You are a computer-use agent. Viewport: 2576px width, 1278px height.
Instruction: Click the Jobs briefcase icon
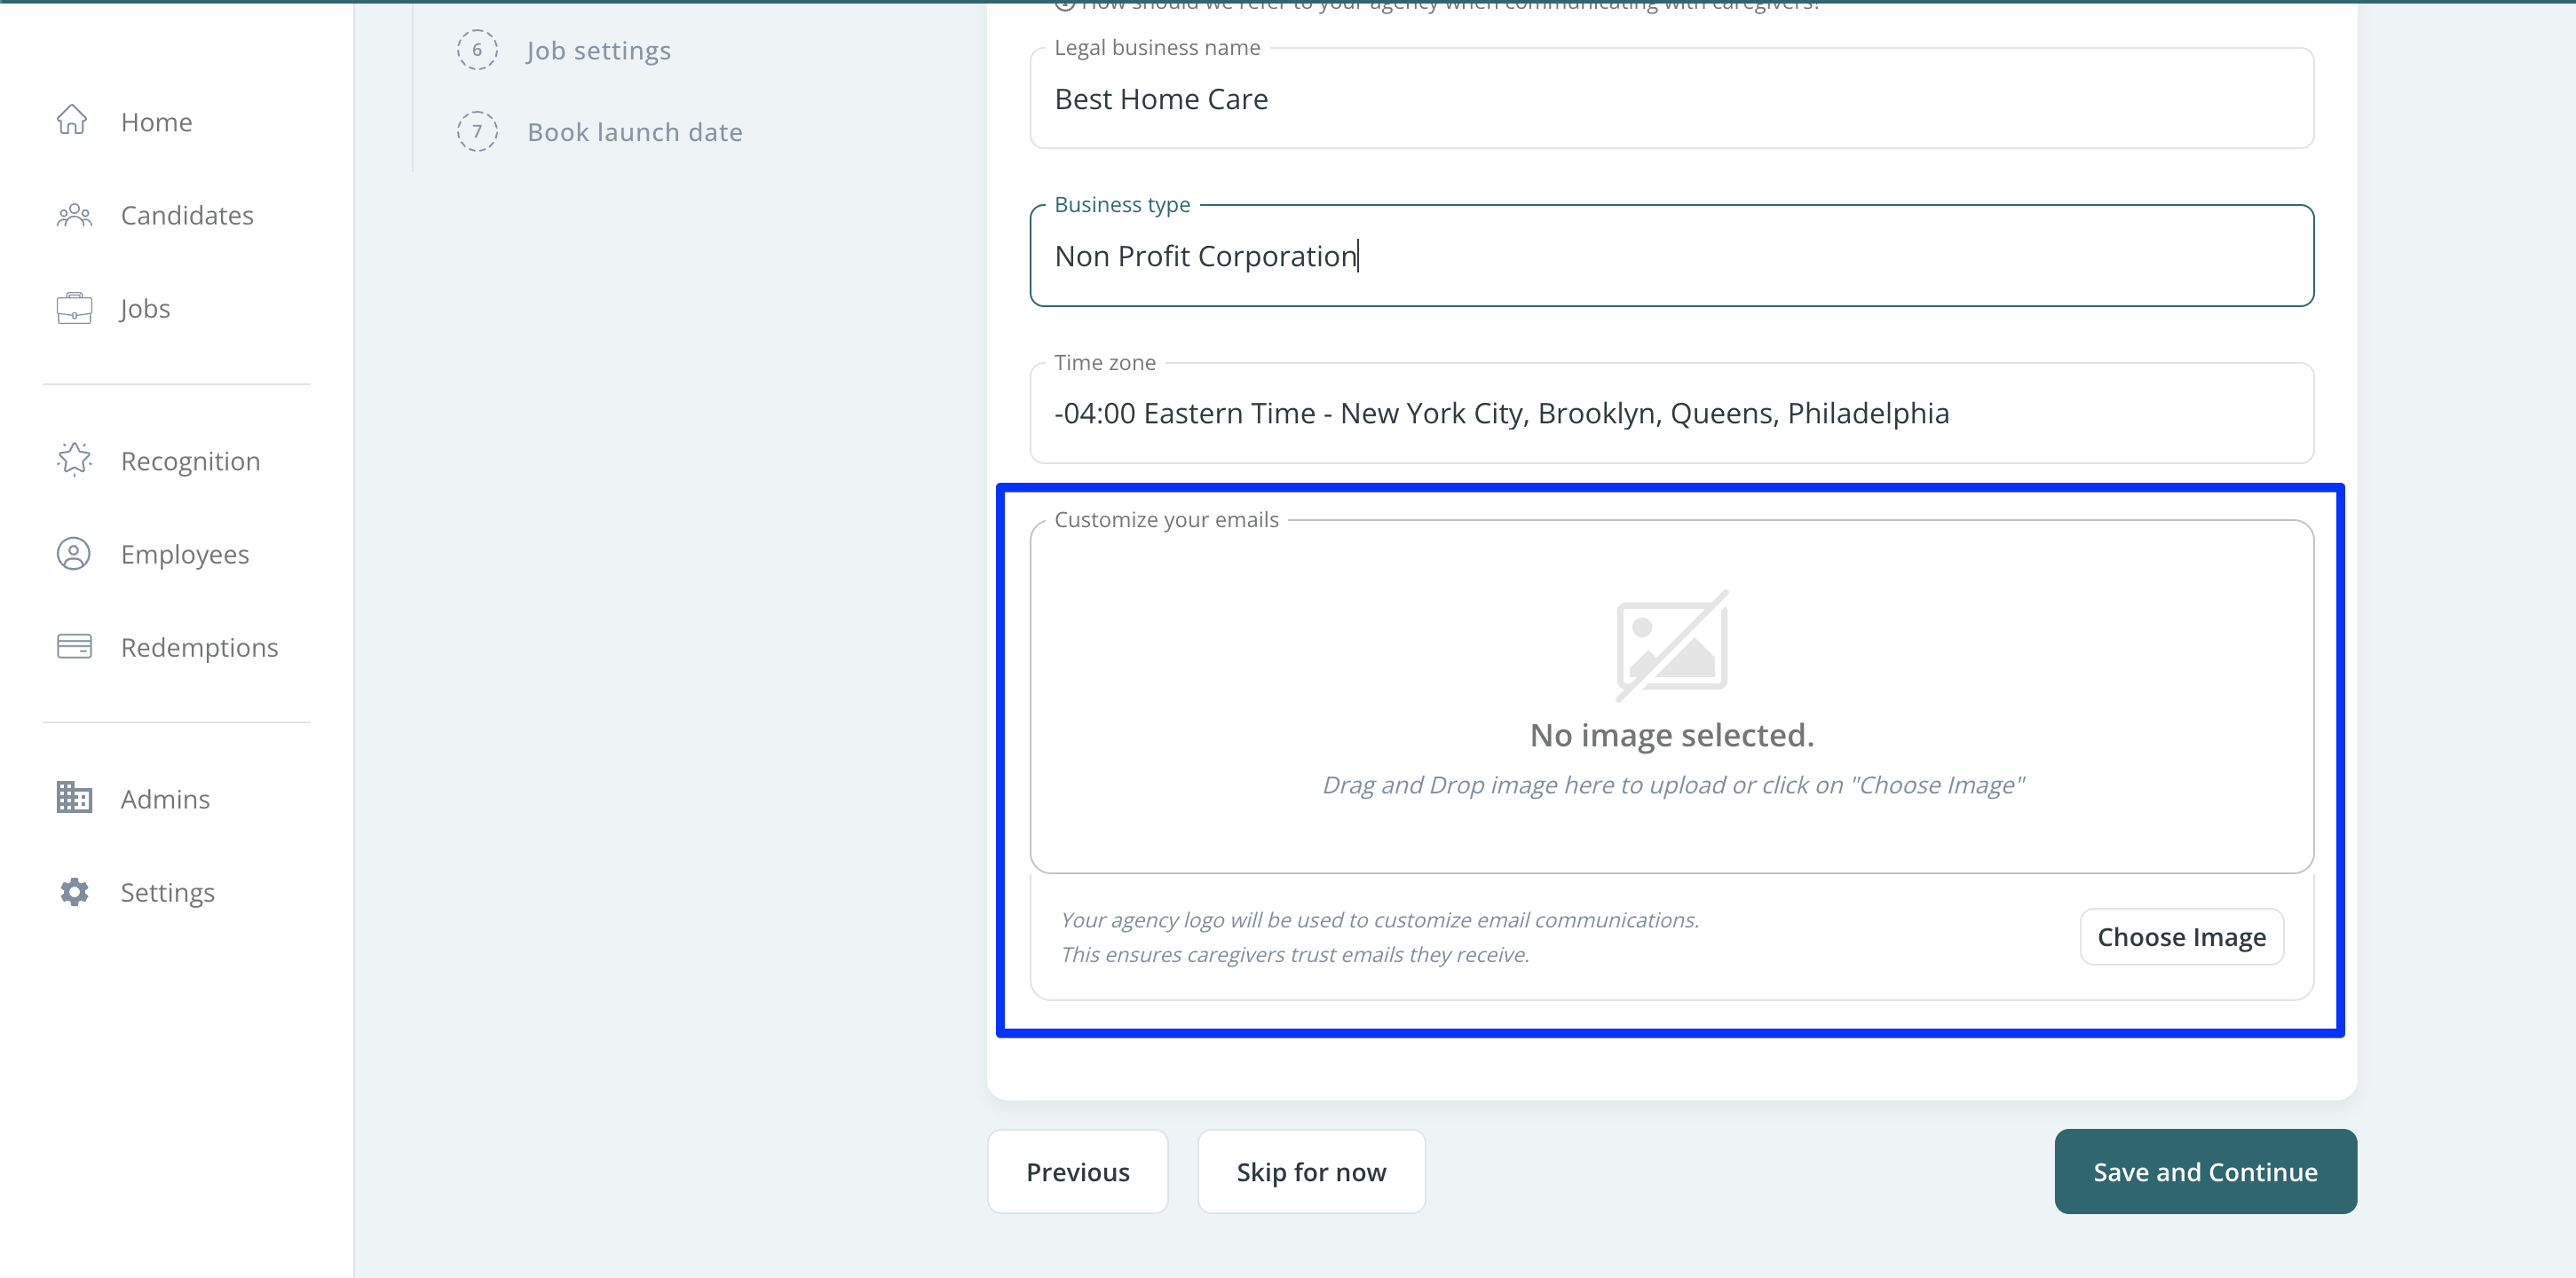pos(74,308)
